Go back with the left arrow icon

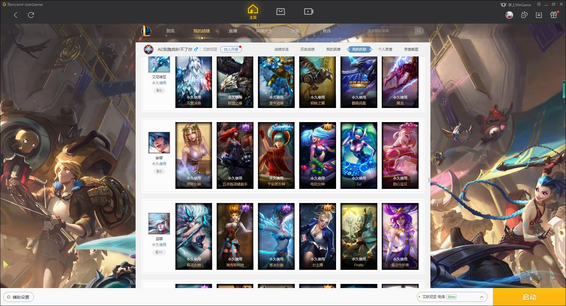[16, 15]
